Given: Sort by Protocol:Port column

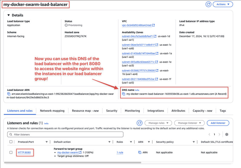Looking at the screenshot, I should [47, 142].
